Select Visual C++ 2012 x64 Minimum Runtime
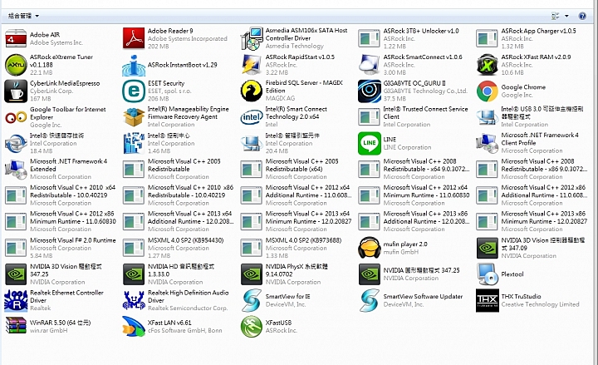The width and height of the screenshot is (598, 365). pyautogui.click(x=414, y=195)
